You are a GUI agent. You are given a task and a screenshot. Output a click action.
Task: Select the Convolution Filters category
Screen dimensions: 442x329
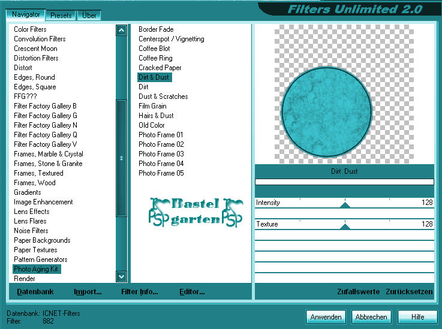(40, 39)
